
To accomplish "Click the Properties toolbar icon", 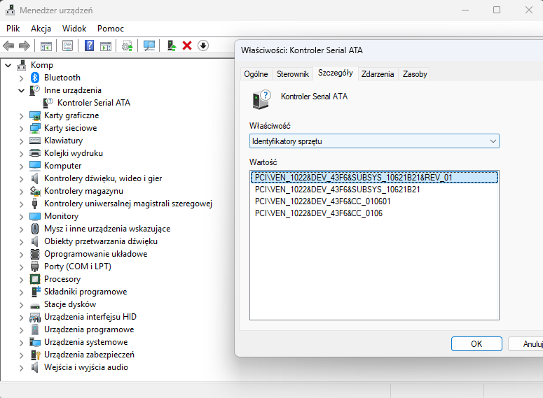I will 67,45.
